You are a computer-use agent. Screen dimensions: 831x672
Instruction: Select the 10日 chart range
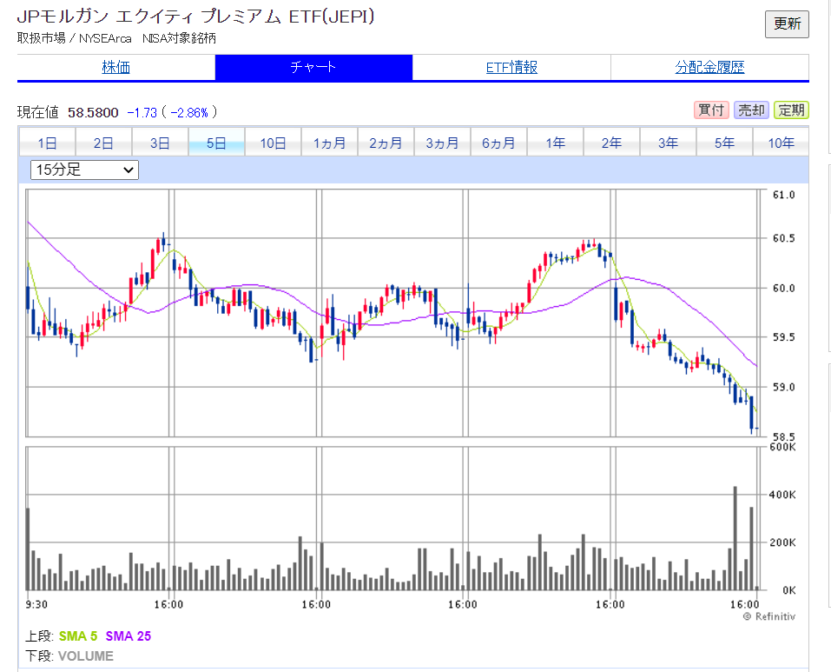tap(273, 143)
